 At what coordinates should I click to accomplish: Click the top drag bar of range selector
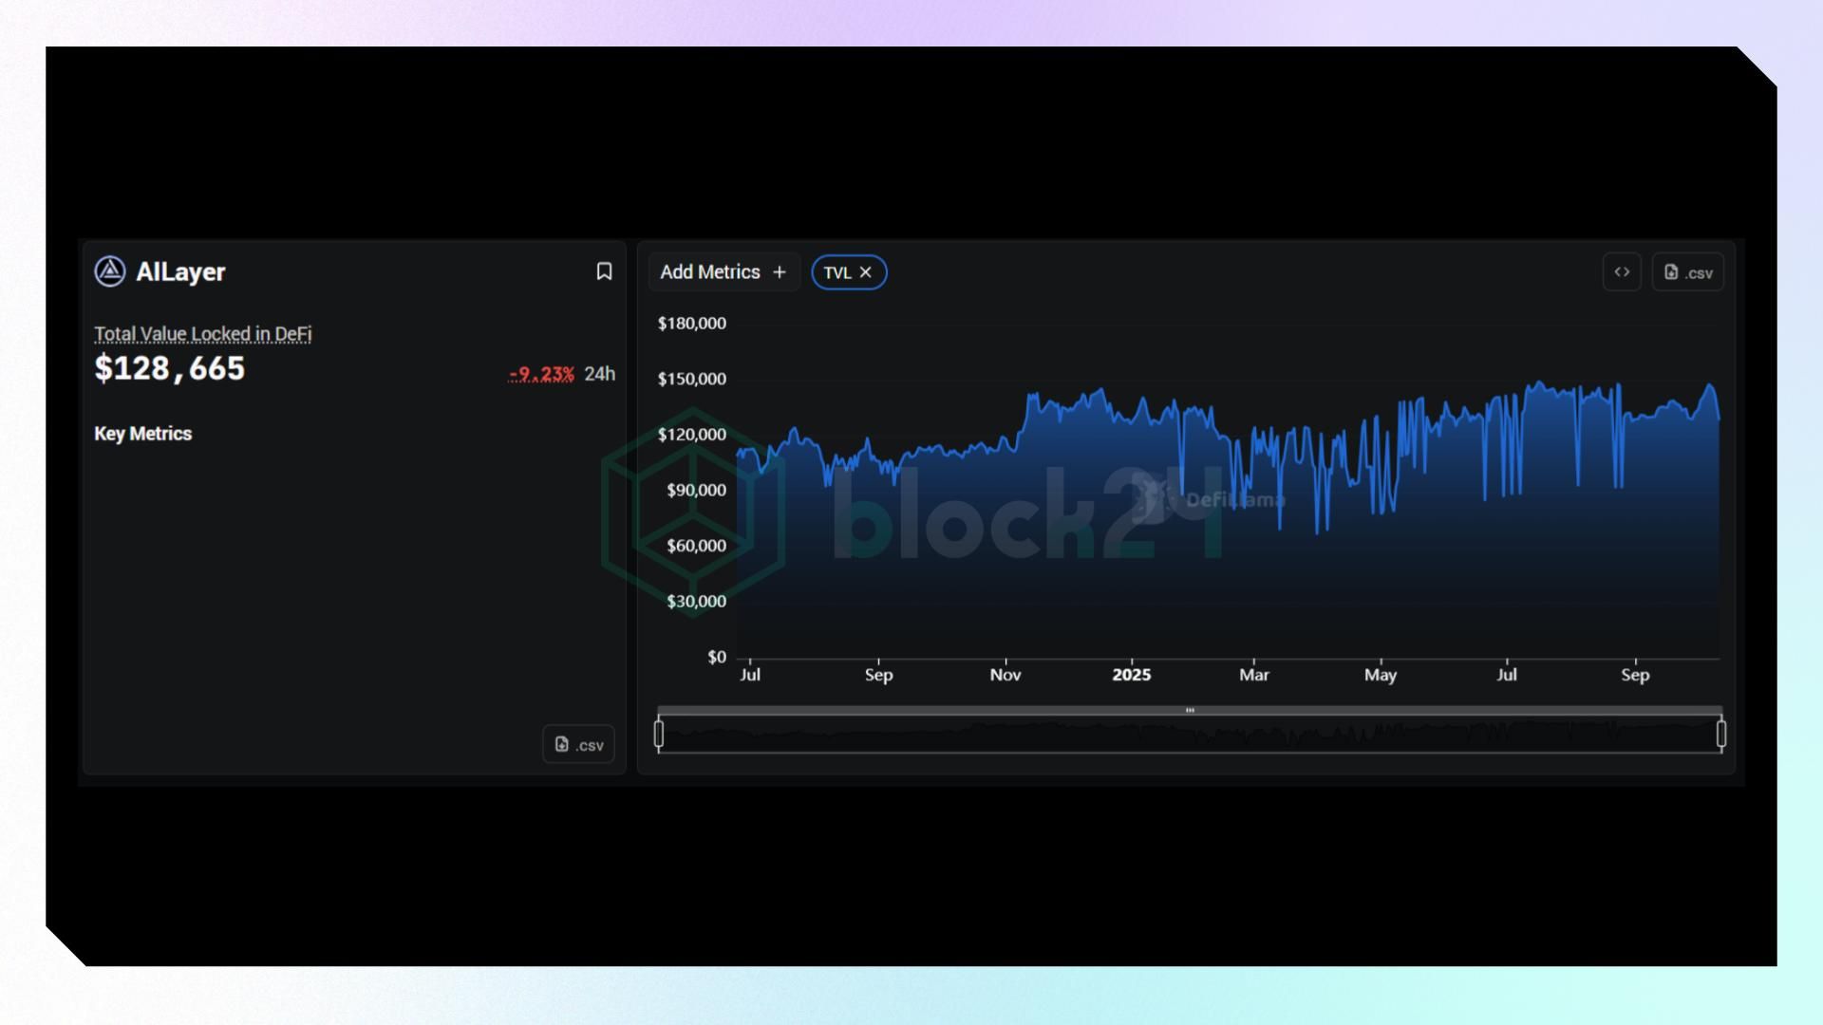click(x=1190, y=710)
